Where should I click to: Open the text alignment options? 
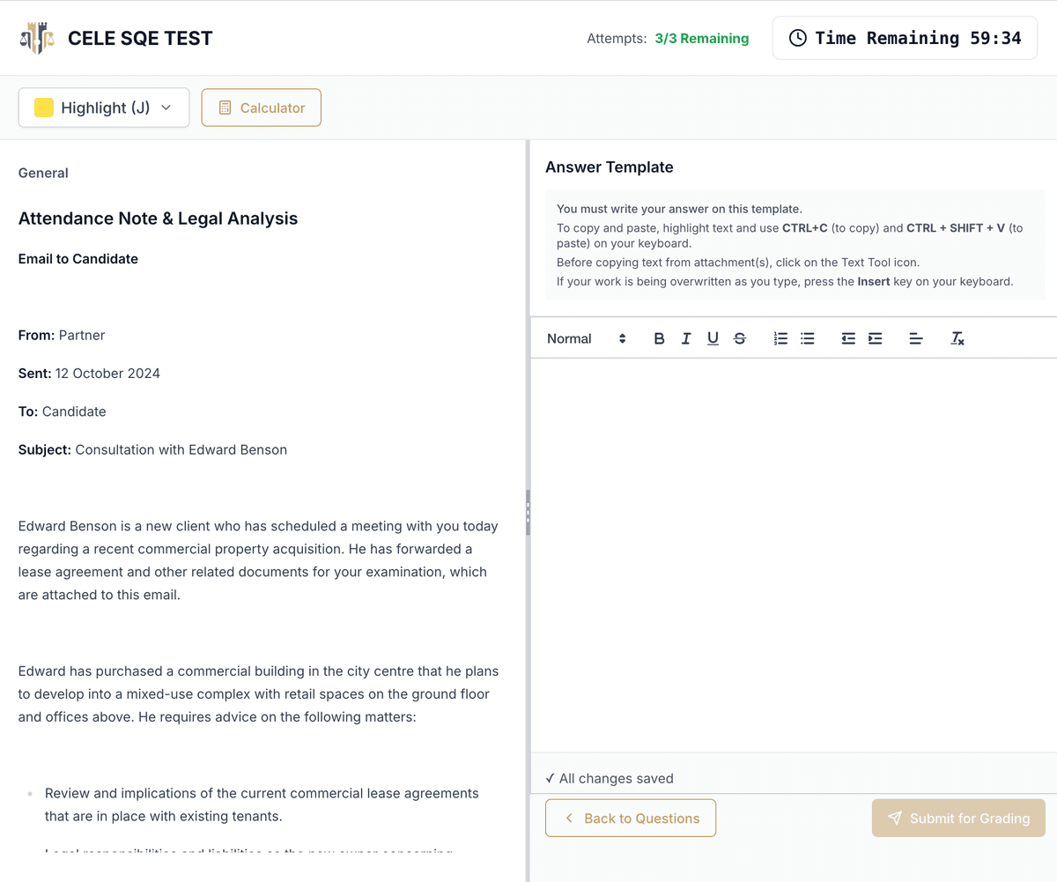click(915, 337)
